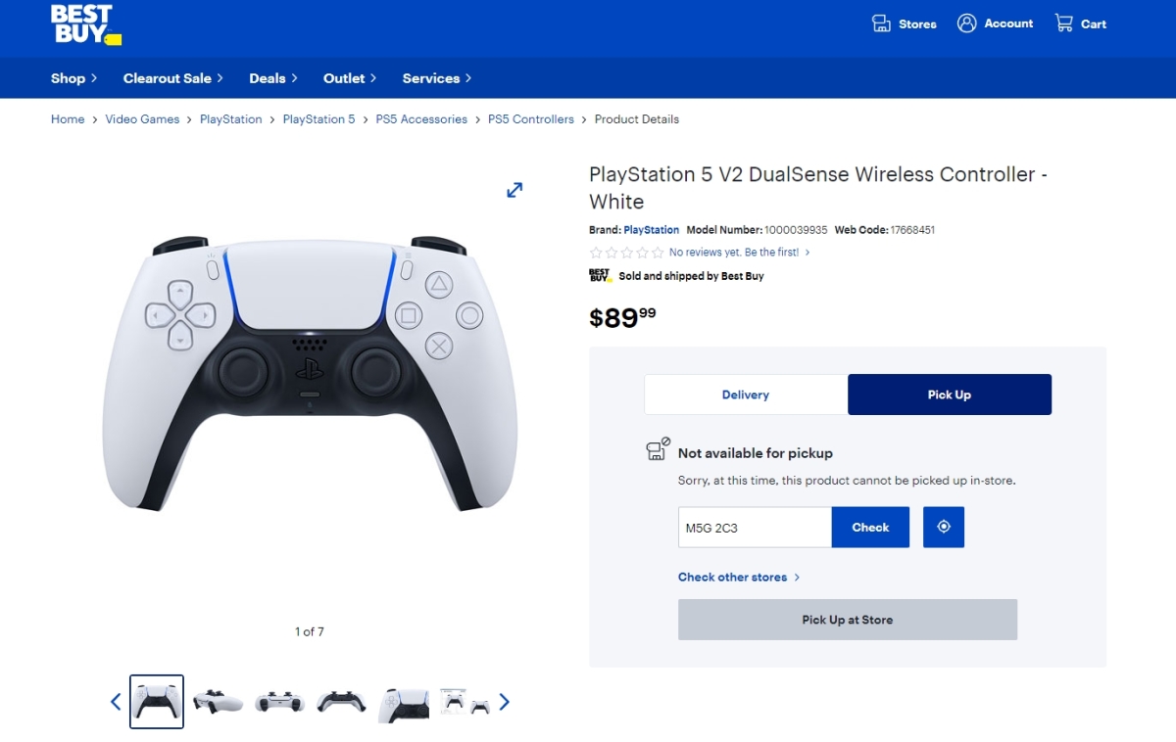The image size is (1176, 742).
Task: Select the second controller thumbnail
Action: tap(218, 701)
